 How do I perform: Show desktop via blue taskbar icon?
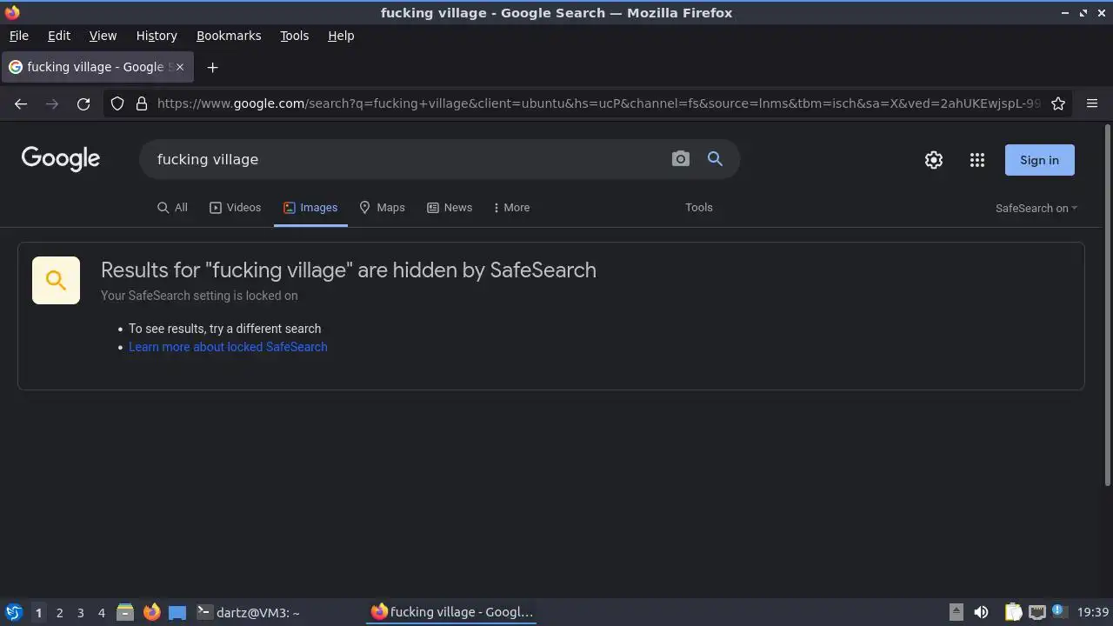pyautogui.click(x=177, y=612)
